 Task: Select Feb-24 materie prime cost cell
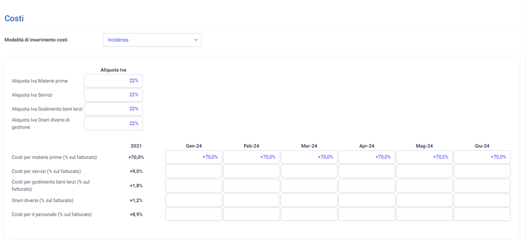coord(251,157)
